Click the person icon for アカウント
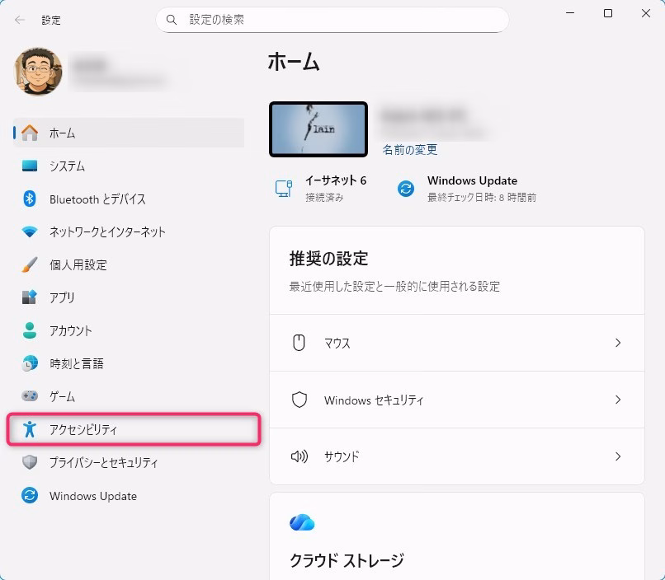Screen dimensions: 665x580 point(30,331)
